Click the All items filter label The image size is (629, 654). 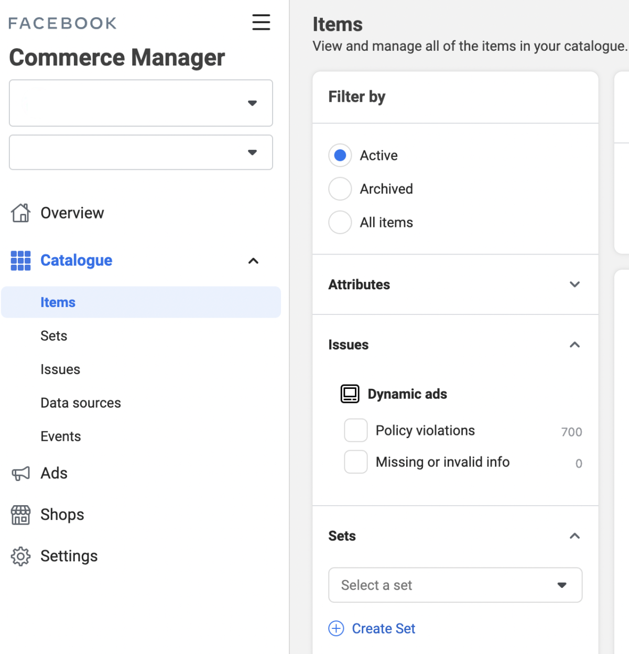tap(386, 223)
